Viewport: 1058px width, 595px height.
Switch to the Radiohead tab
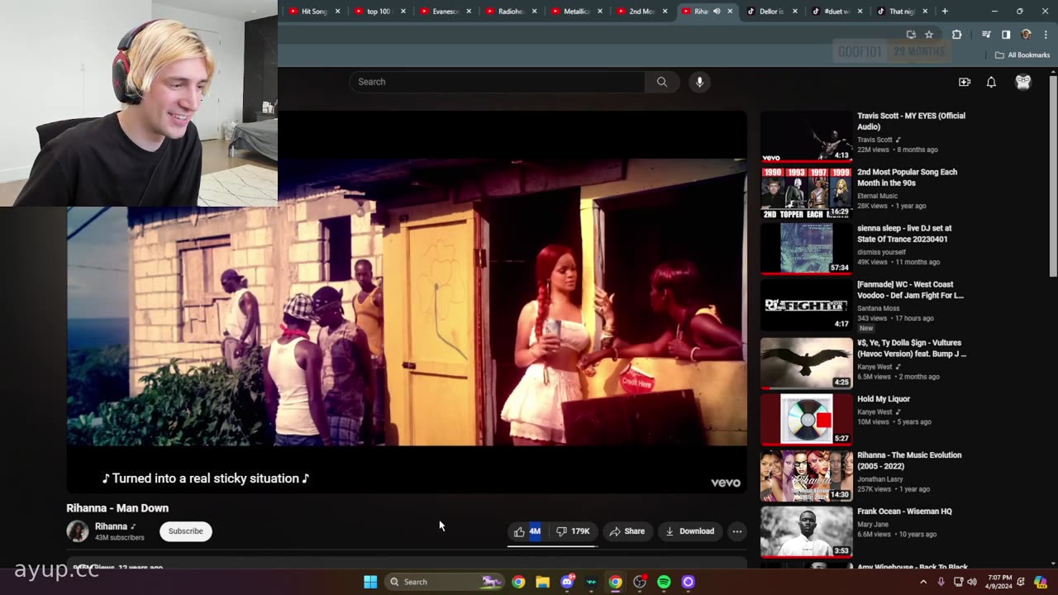(x=510, y=12)
